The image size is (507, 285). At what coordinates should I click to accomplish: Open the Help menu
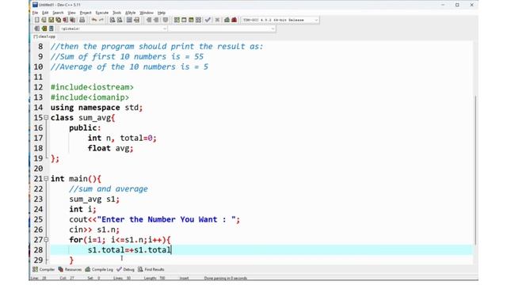pos(162,13)
